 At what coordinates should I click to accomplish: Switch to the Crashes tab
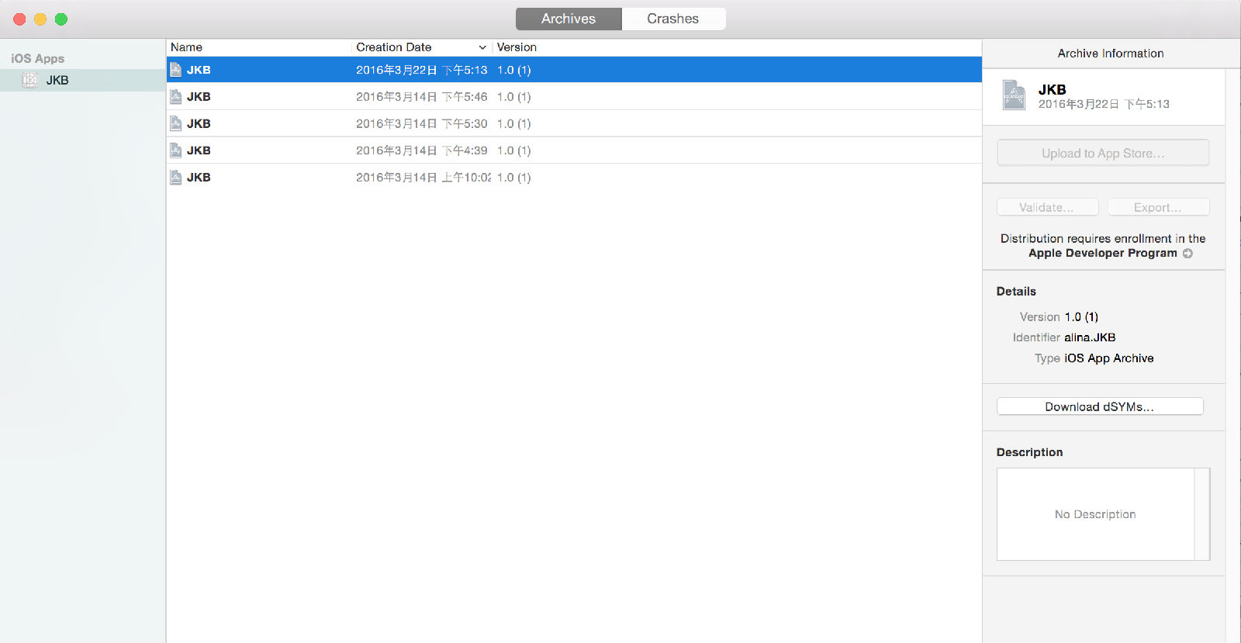[x=673, y=19]
